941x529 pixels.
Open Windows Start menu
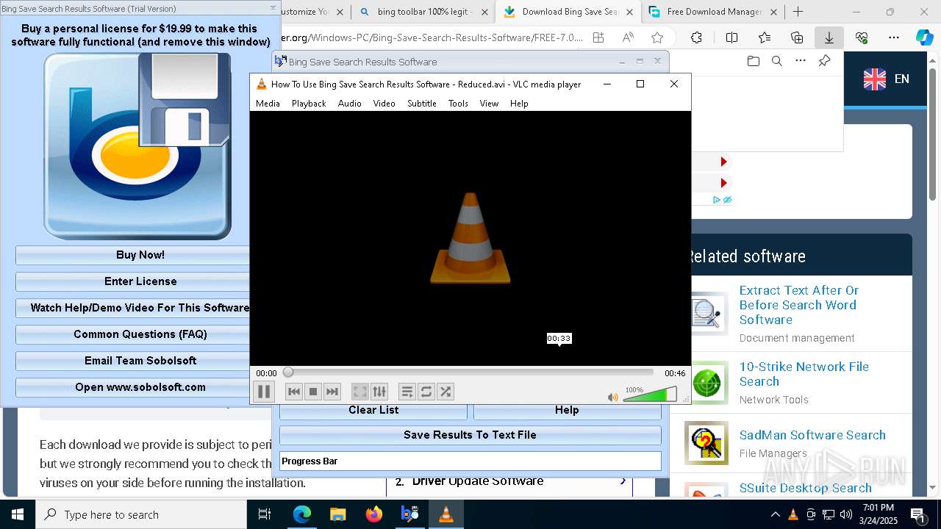pos(17,514)
